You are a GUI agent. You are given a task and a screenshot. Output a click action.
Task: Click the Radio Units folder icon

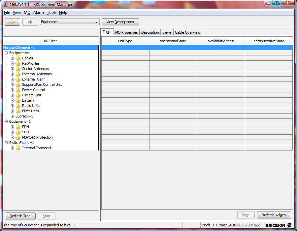pos(18,106)
